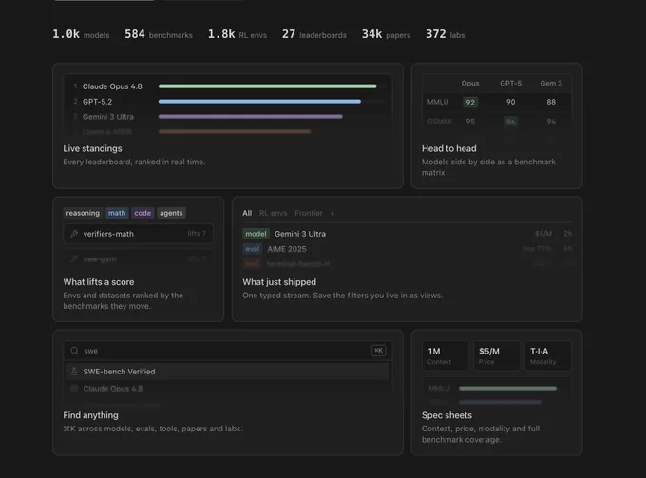Click Claude Opus 4.8 in Live standings
This screenshot has width=646, height=478.
coord(112,86)
